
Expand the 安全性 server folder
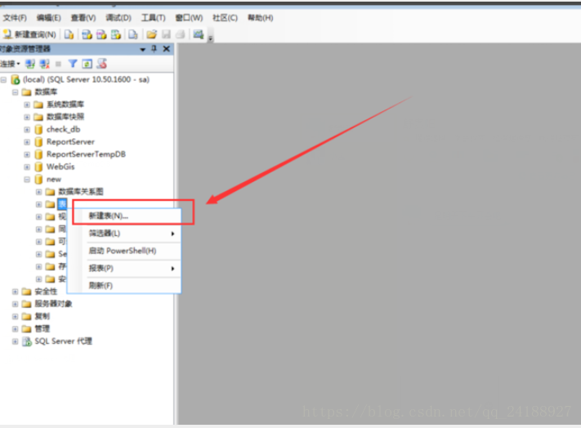click(15, 292)
